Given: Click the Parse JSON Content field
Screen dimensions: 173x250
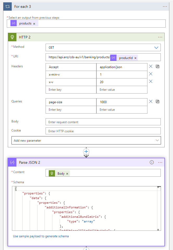Looking at the screenshot, I should [103, 173].
